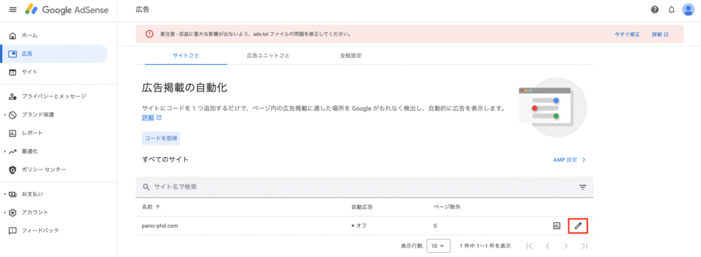Expand the お支払い arrow
Screen dimensions: 701x257
tap(5, 194)
